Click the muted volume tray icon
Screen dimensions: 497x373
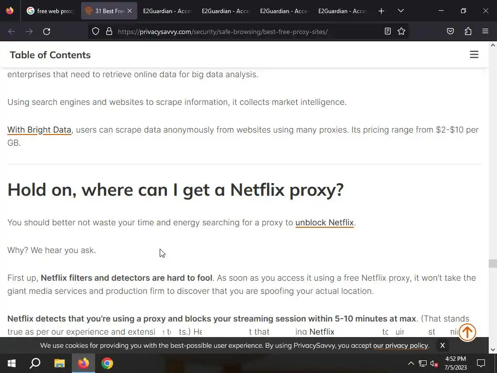click(434, 363)
